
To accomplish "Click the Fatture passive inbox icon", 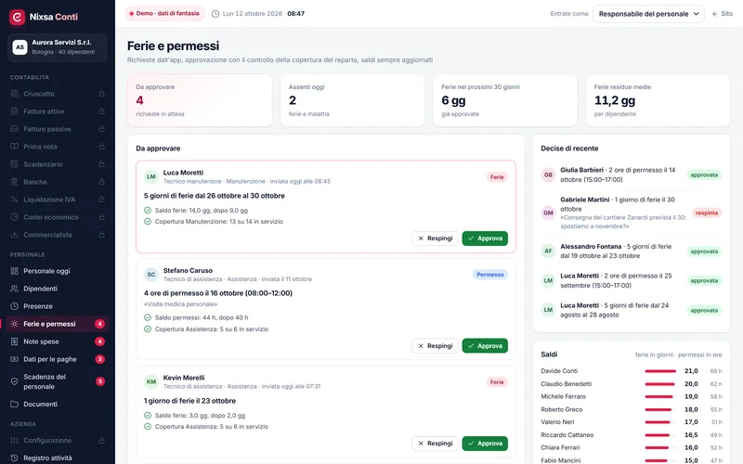I will [x=14, y=129].
